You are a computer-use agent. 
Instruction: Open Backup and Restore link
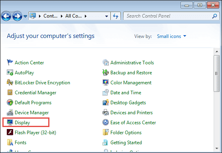pyautogui.click(x=131, y=73)
